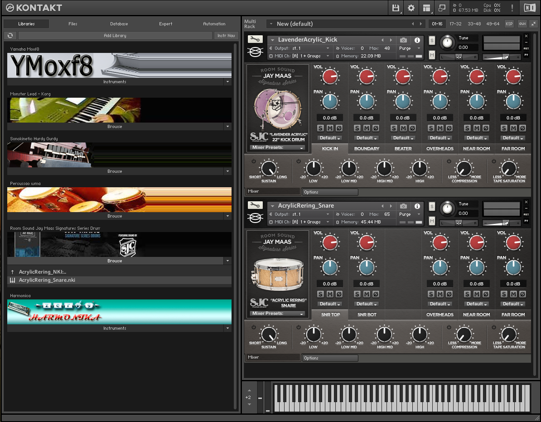Screen dimensions: 541x422
Task: Open the kick Mixer Presets dropdown
Action: (x=277, y=147)
